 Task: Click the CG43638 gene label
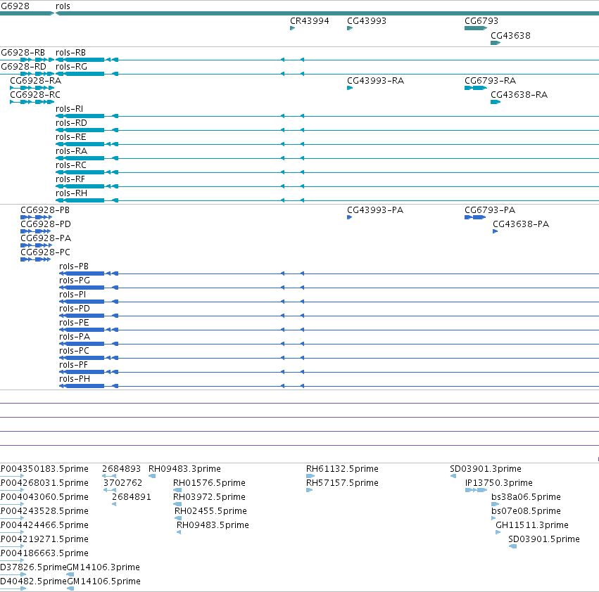(x=510, y=36)
